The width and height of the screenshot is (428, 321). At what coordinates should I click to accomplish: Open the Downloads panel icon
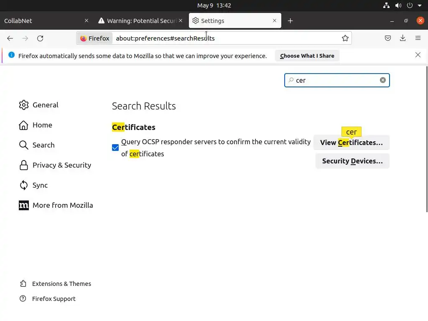(403, 38)
